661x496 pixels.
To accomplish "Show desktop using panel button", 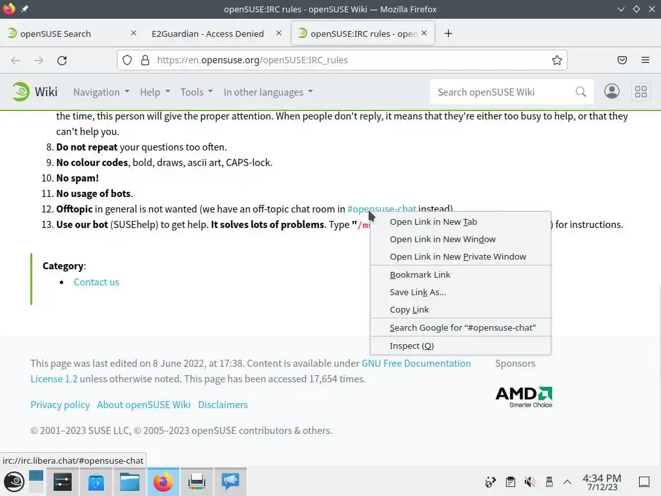I will (644, 482).
